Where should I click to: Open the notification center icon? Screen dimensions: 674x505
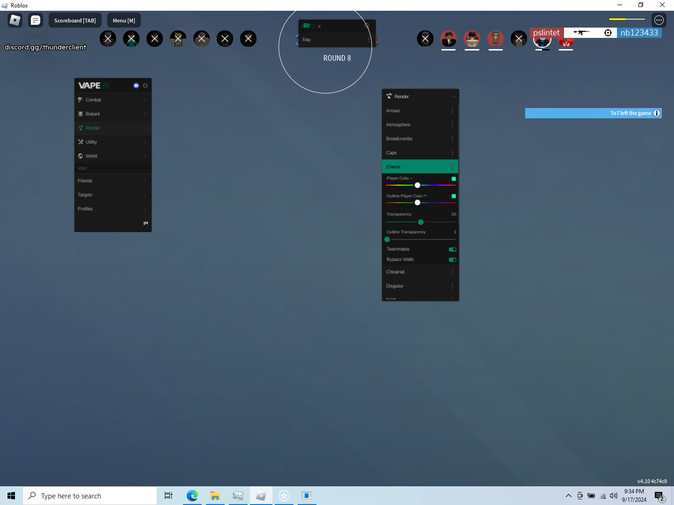[x=659, y=496]
